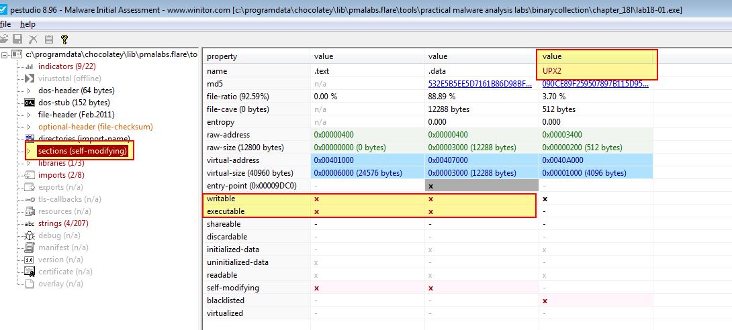
Task: Select the debug bug icon
Action: point(30,235)
